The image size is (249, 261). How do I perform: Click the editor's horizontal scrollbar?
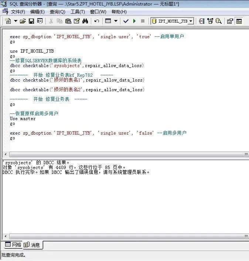pyautogui.click(x=122, y=154)
